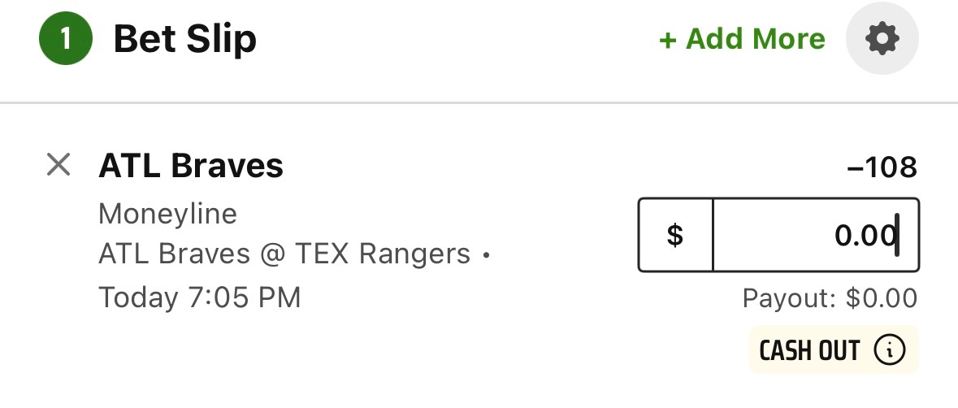Tap the green bet count badge
Image resolution: width=958 pixels, height=408 pixels.
[x=65, y=38]
